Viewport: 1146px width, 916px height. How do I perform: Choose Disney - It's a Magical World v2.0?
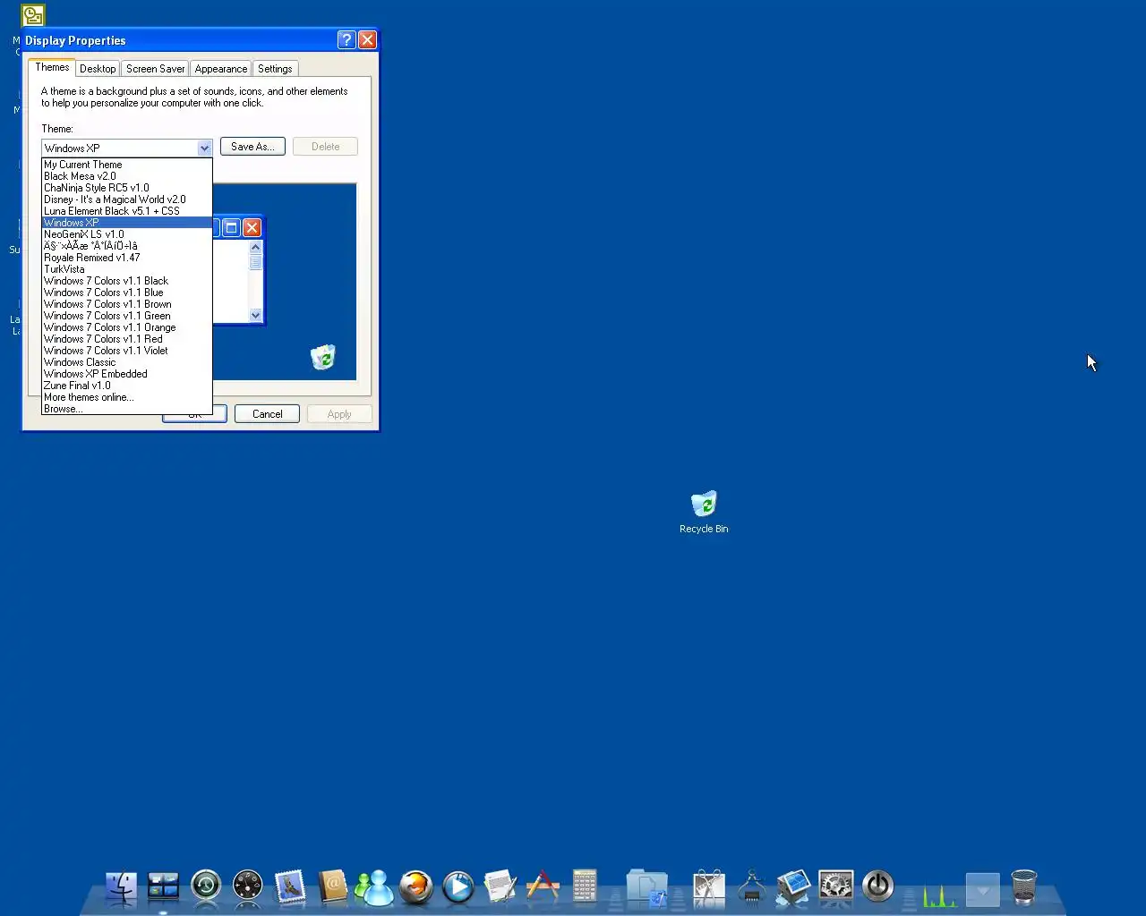(126, 199)
